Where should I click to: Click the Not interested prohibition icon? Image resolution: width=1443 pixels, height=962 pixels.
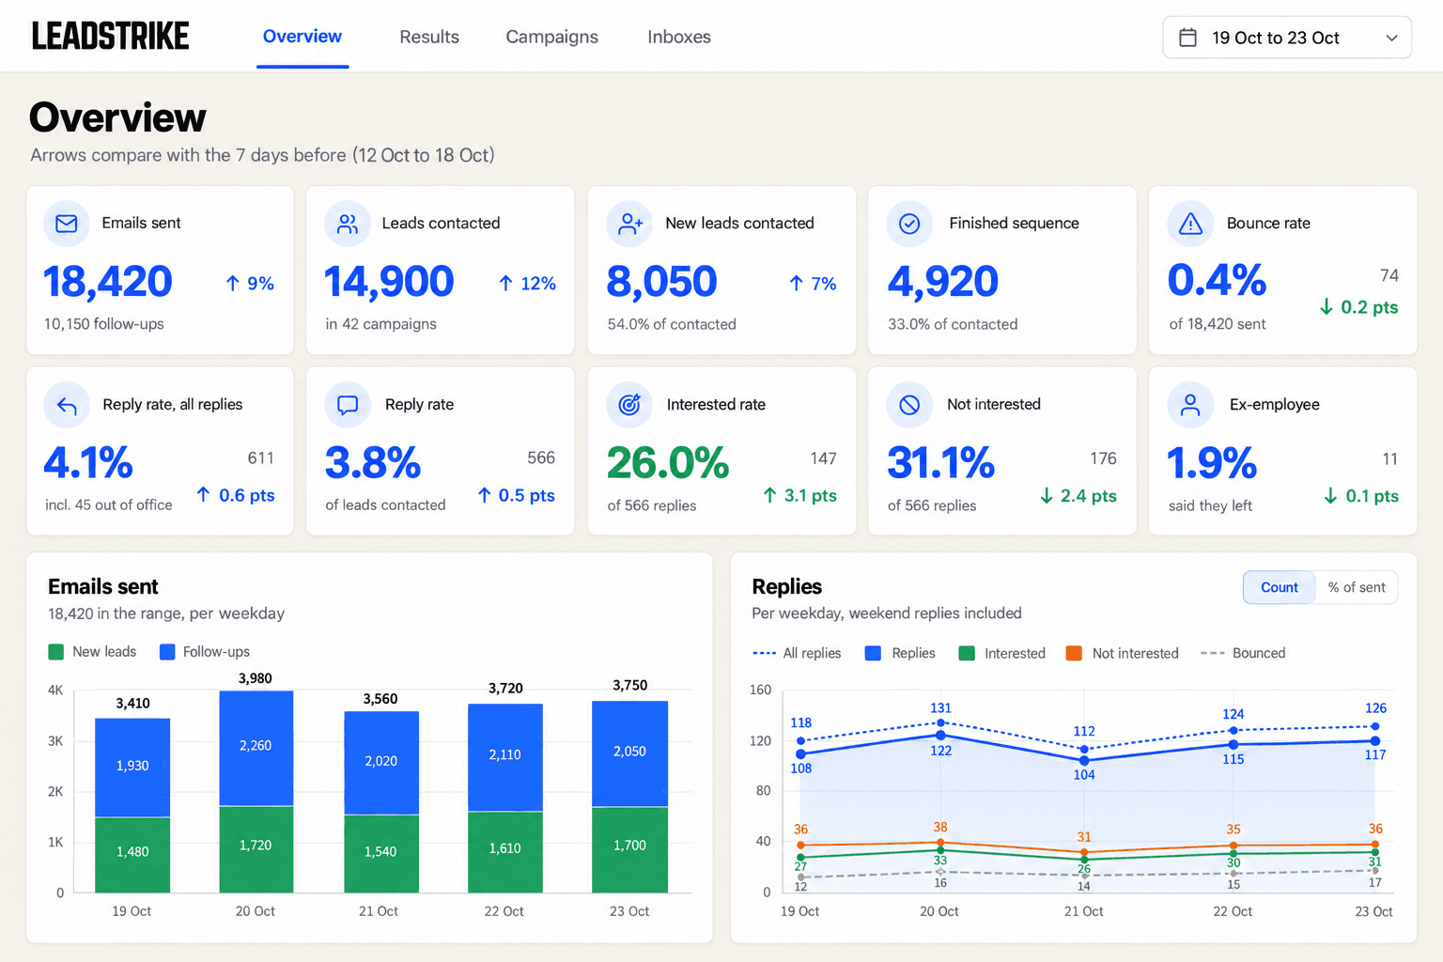click(909, 405)
